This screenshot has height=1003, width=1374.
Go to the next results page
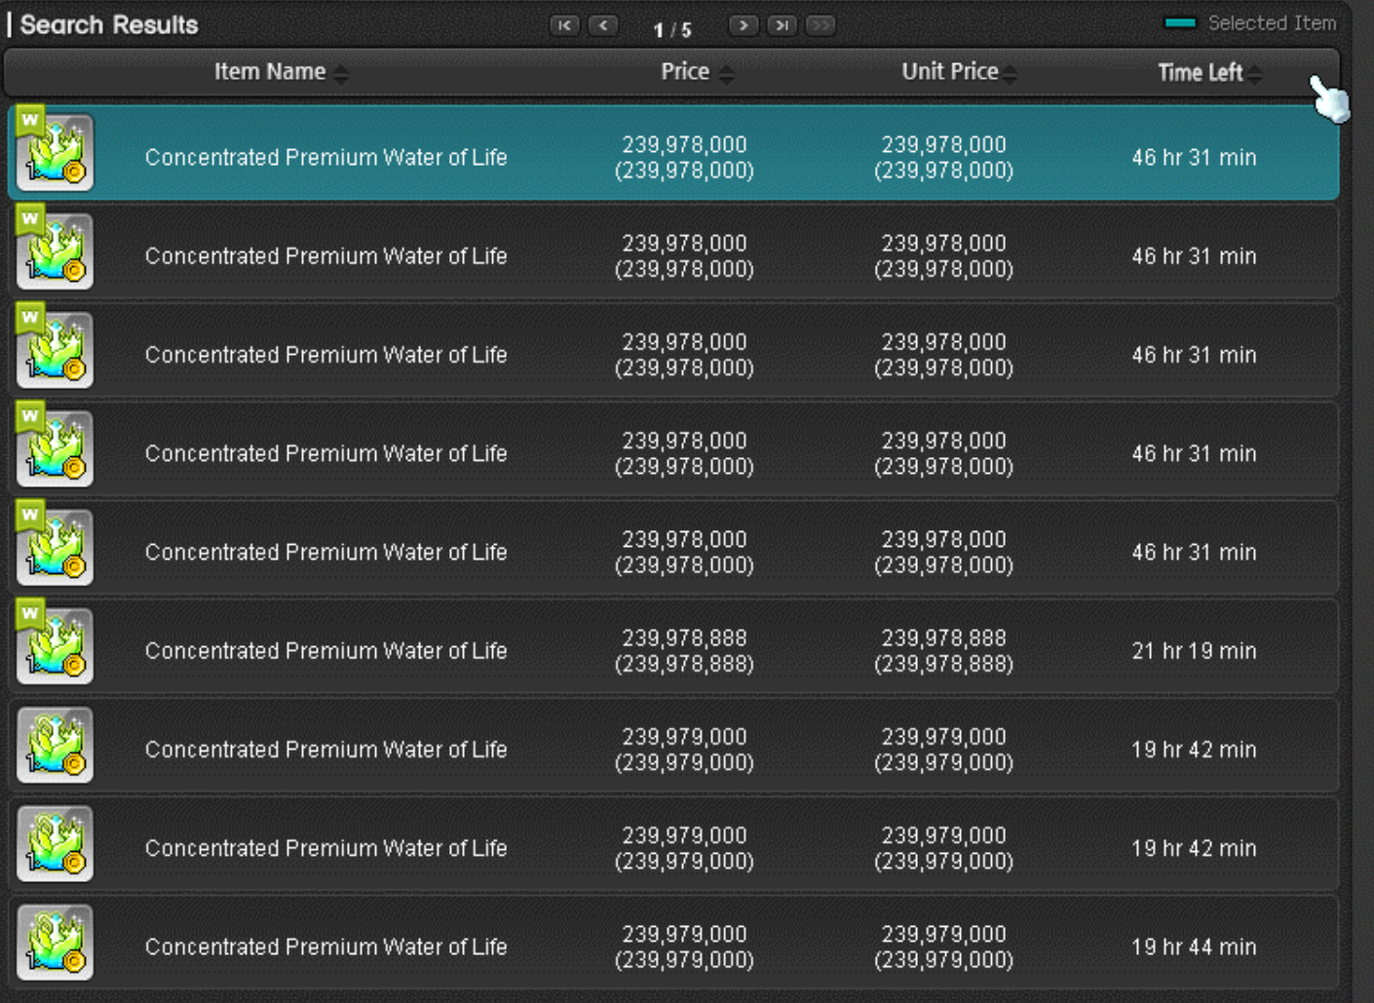pos(744,25)
